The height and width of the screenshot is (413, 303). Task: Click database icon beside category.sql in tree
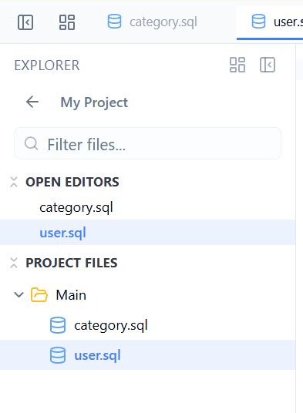click(x=58, y=325)
